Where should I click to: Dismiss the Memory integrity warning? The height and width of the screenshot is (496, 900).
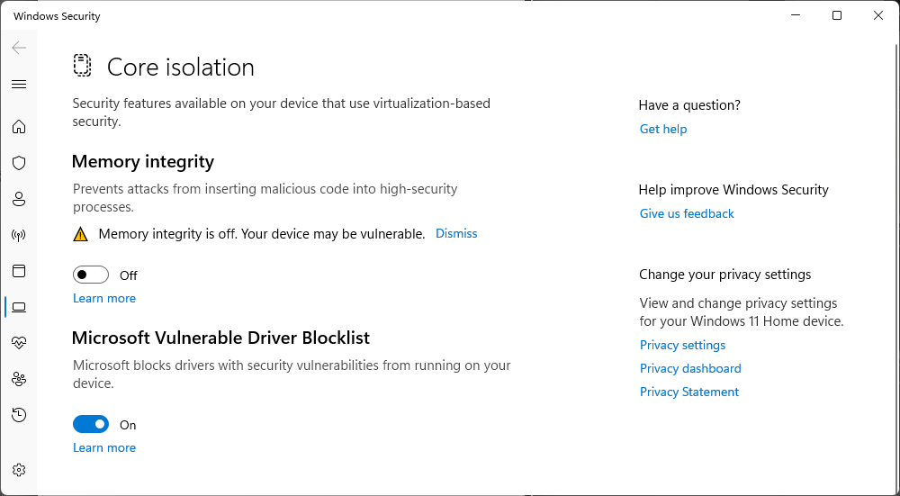[x=456, y=233]
